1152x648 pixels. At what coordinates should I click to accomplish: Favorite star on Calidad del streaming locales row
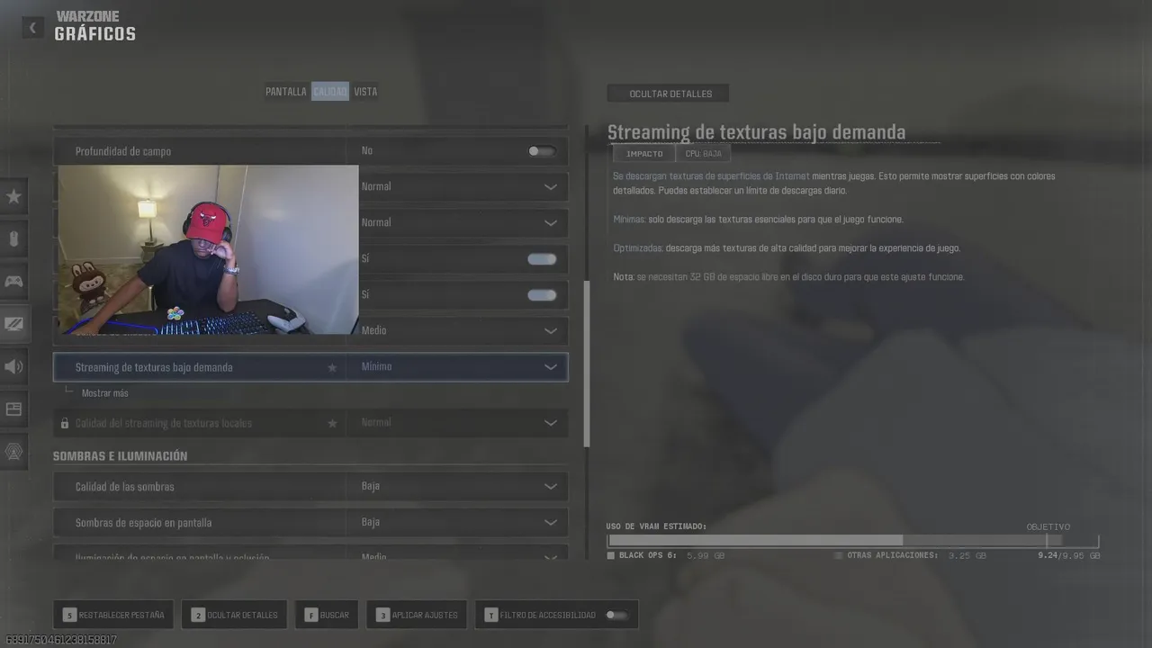(332, 423)
